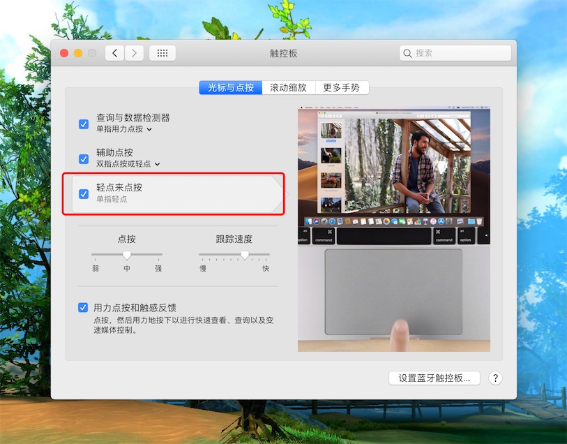Image resolution: width=567 pixels, height=444 pixels.
Task: Click the 触控板 window title
Action: pos(283,53)
